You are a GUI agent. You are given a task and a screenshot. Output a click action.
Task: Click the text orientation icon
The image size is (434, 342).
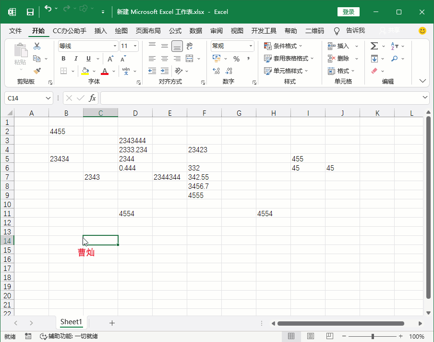pyautogui.click(x=179, y=71)
